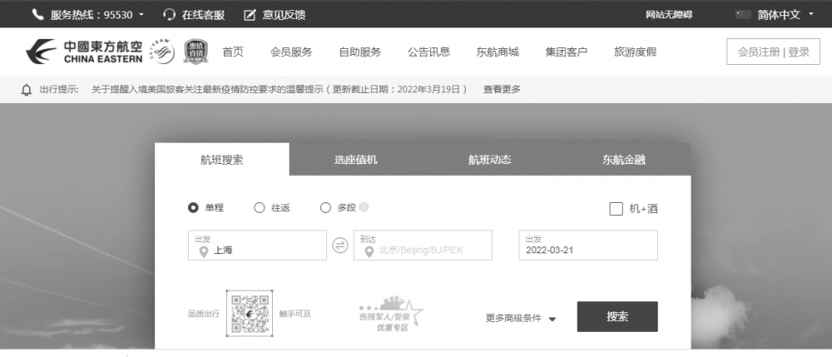Swap departure and arrival cities
Screen dimensions: 832x357
[x=340, y=245]
